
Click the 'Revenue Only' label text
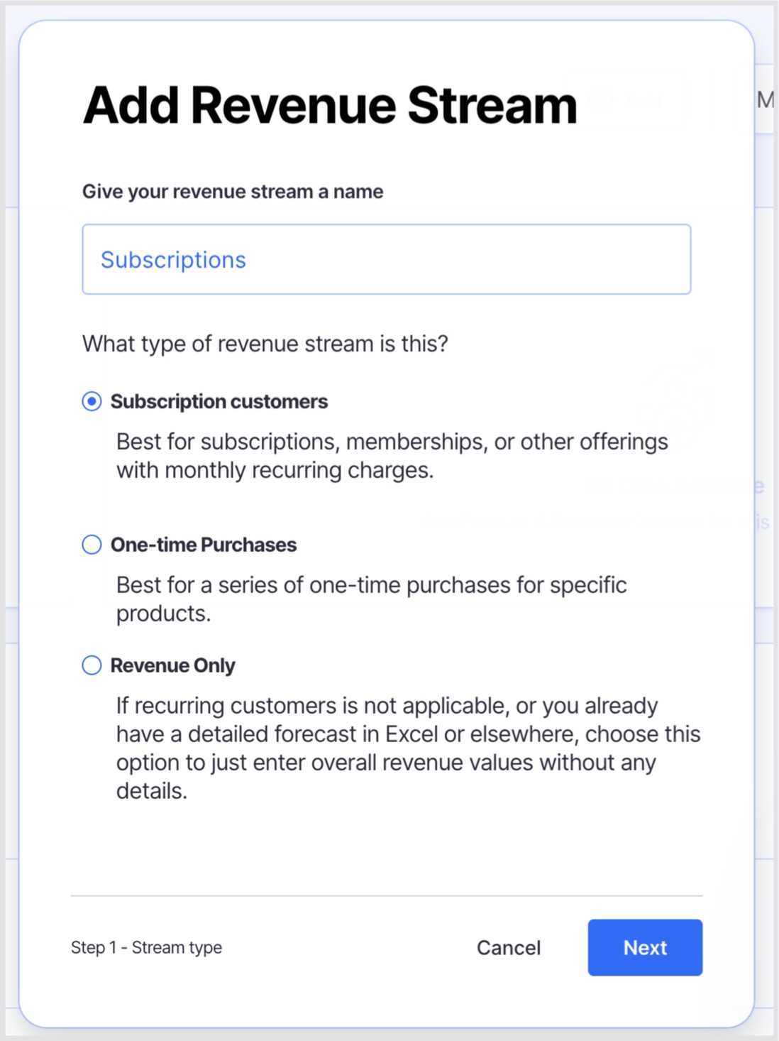tap(172, 665)
